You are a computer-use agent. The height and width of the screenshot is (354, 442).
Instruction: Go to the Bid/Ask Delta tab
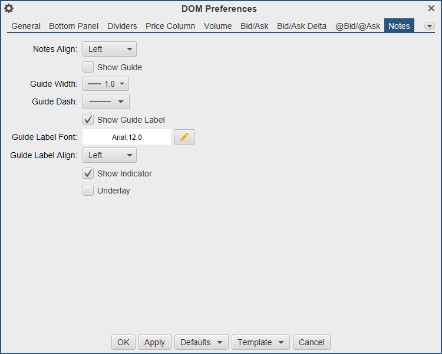pos(302,26)
